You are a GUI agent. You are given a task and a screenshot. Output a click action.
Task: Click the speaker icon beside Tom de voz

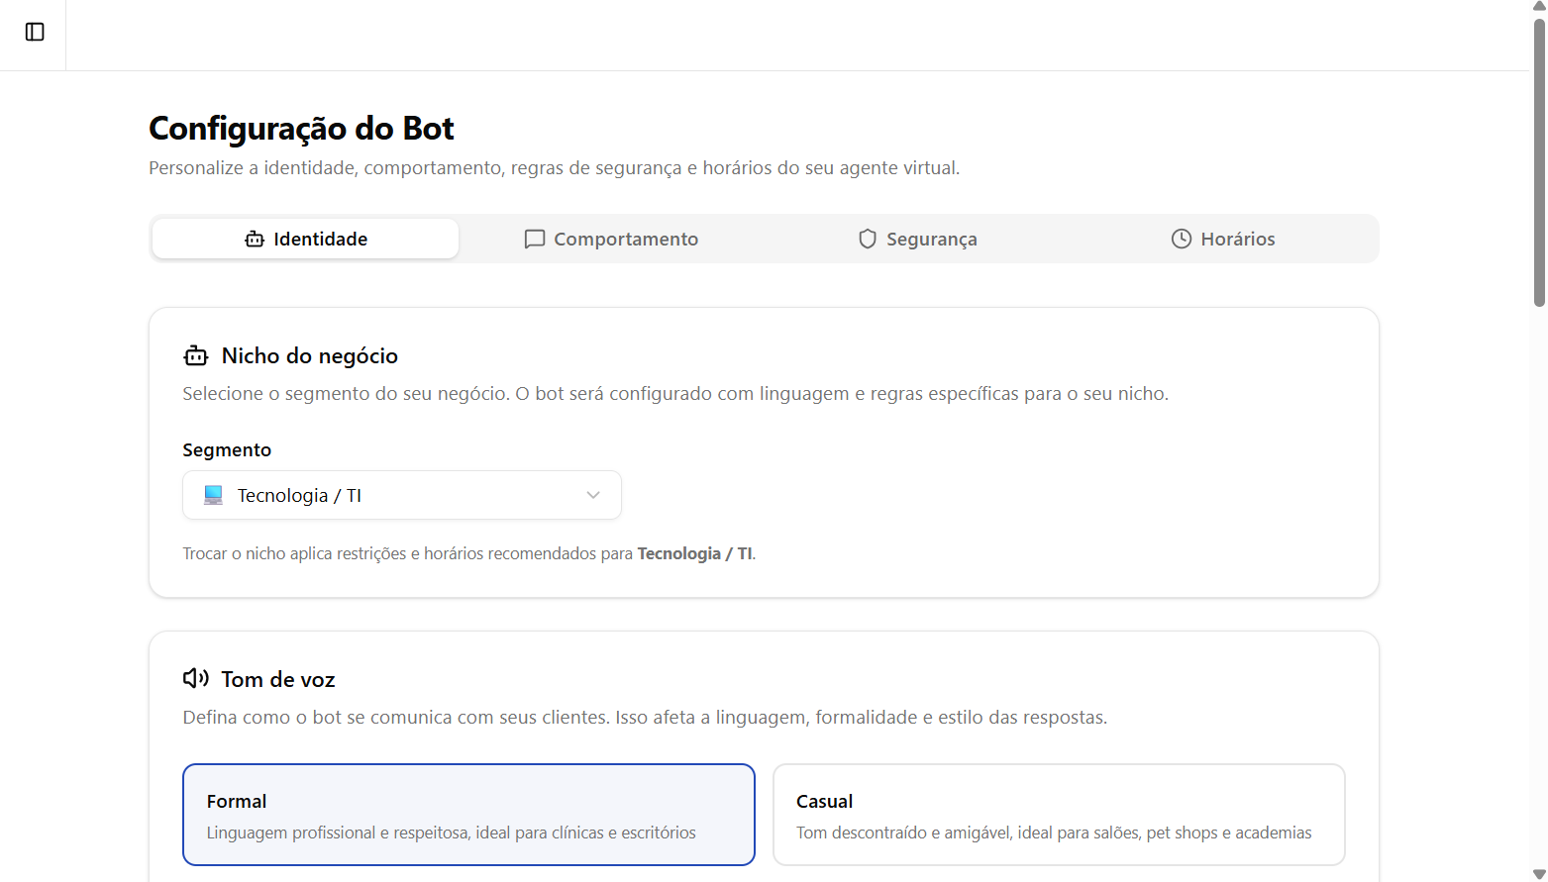click(196, 678)
